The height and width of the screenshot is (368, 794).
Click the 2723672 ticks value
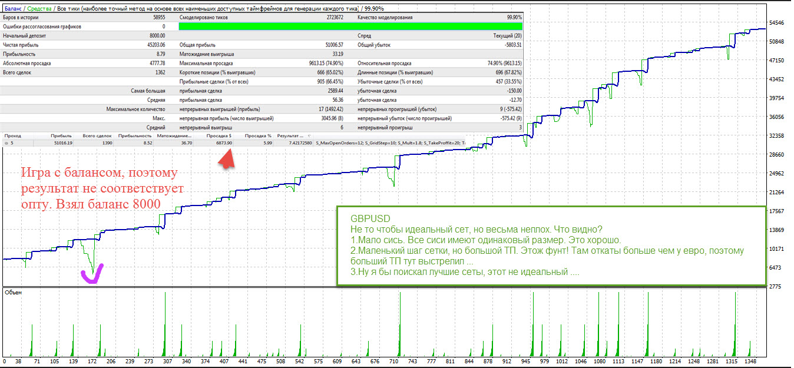pyautogui.click(x=335, y=18)
